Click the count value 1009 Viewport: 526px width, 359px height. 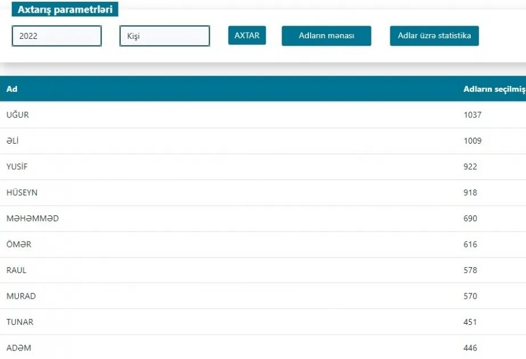[x=472, y=141]
